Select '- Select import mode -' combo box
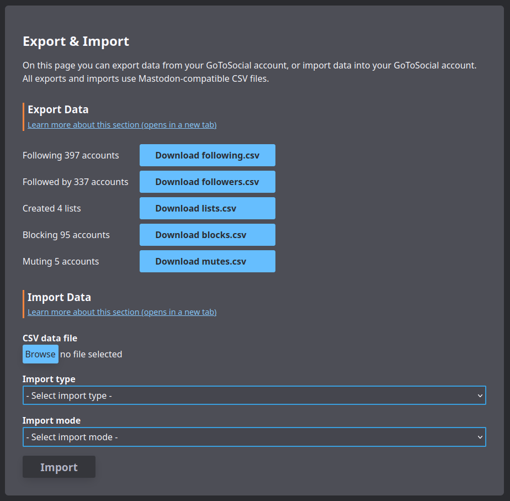510x501 pixels. 254,437
